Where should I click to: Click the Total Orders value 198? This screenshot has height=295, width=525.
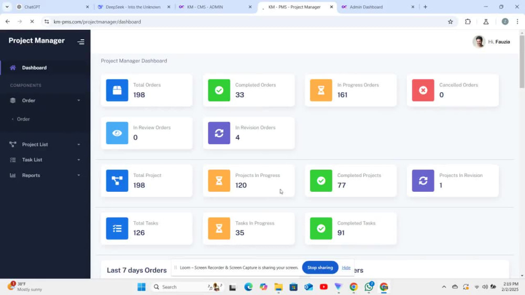point(139,95)
